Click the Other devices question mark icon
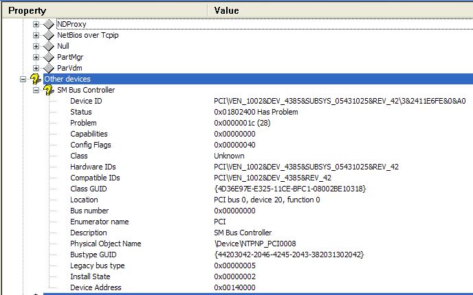Screen dimensions: 473x295 (36, 79)
